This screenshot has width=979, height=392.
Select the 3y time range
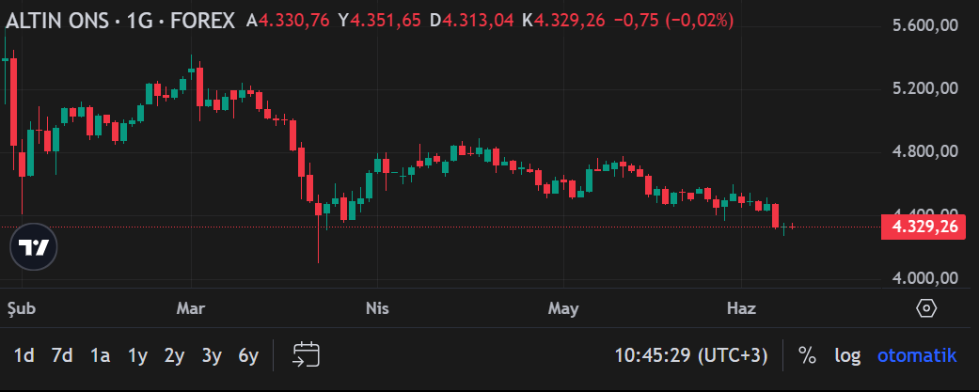[212, 355]
